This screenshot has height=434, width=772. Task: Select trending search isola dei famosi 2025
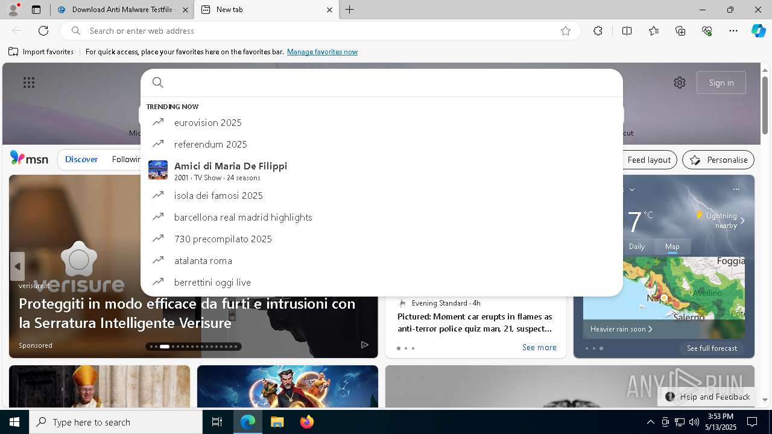coord(381,195)
